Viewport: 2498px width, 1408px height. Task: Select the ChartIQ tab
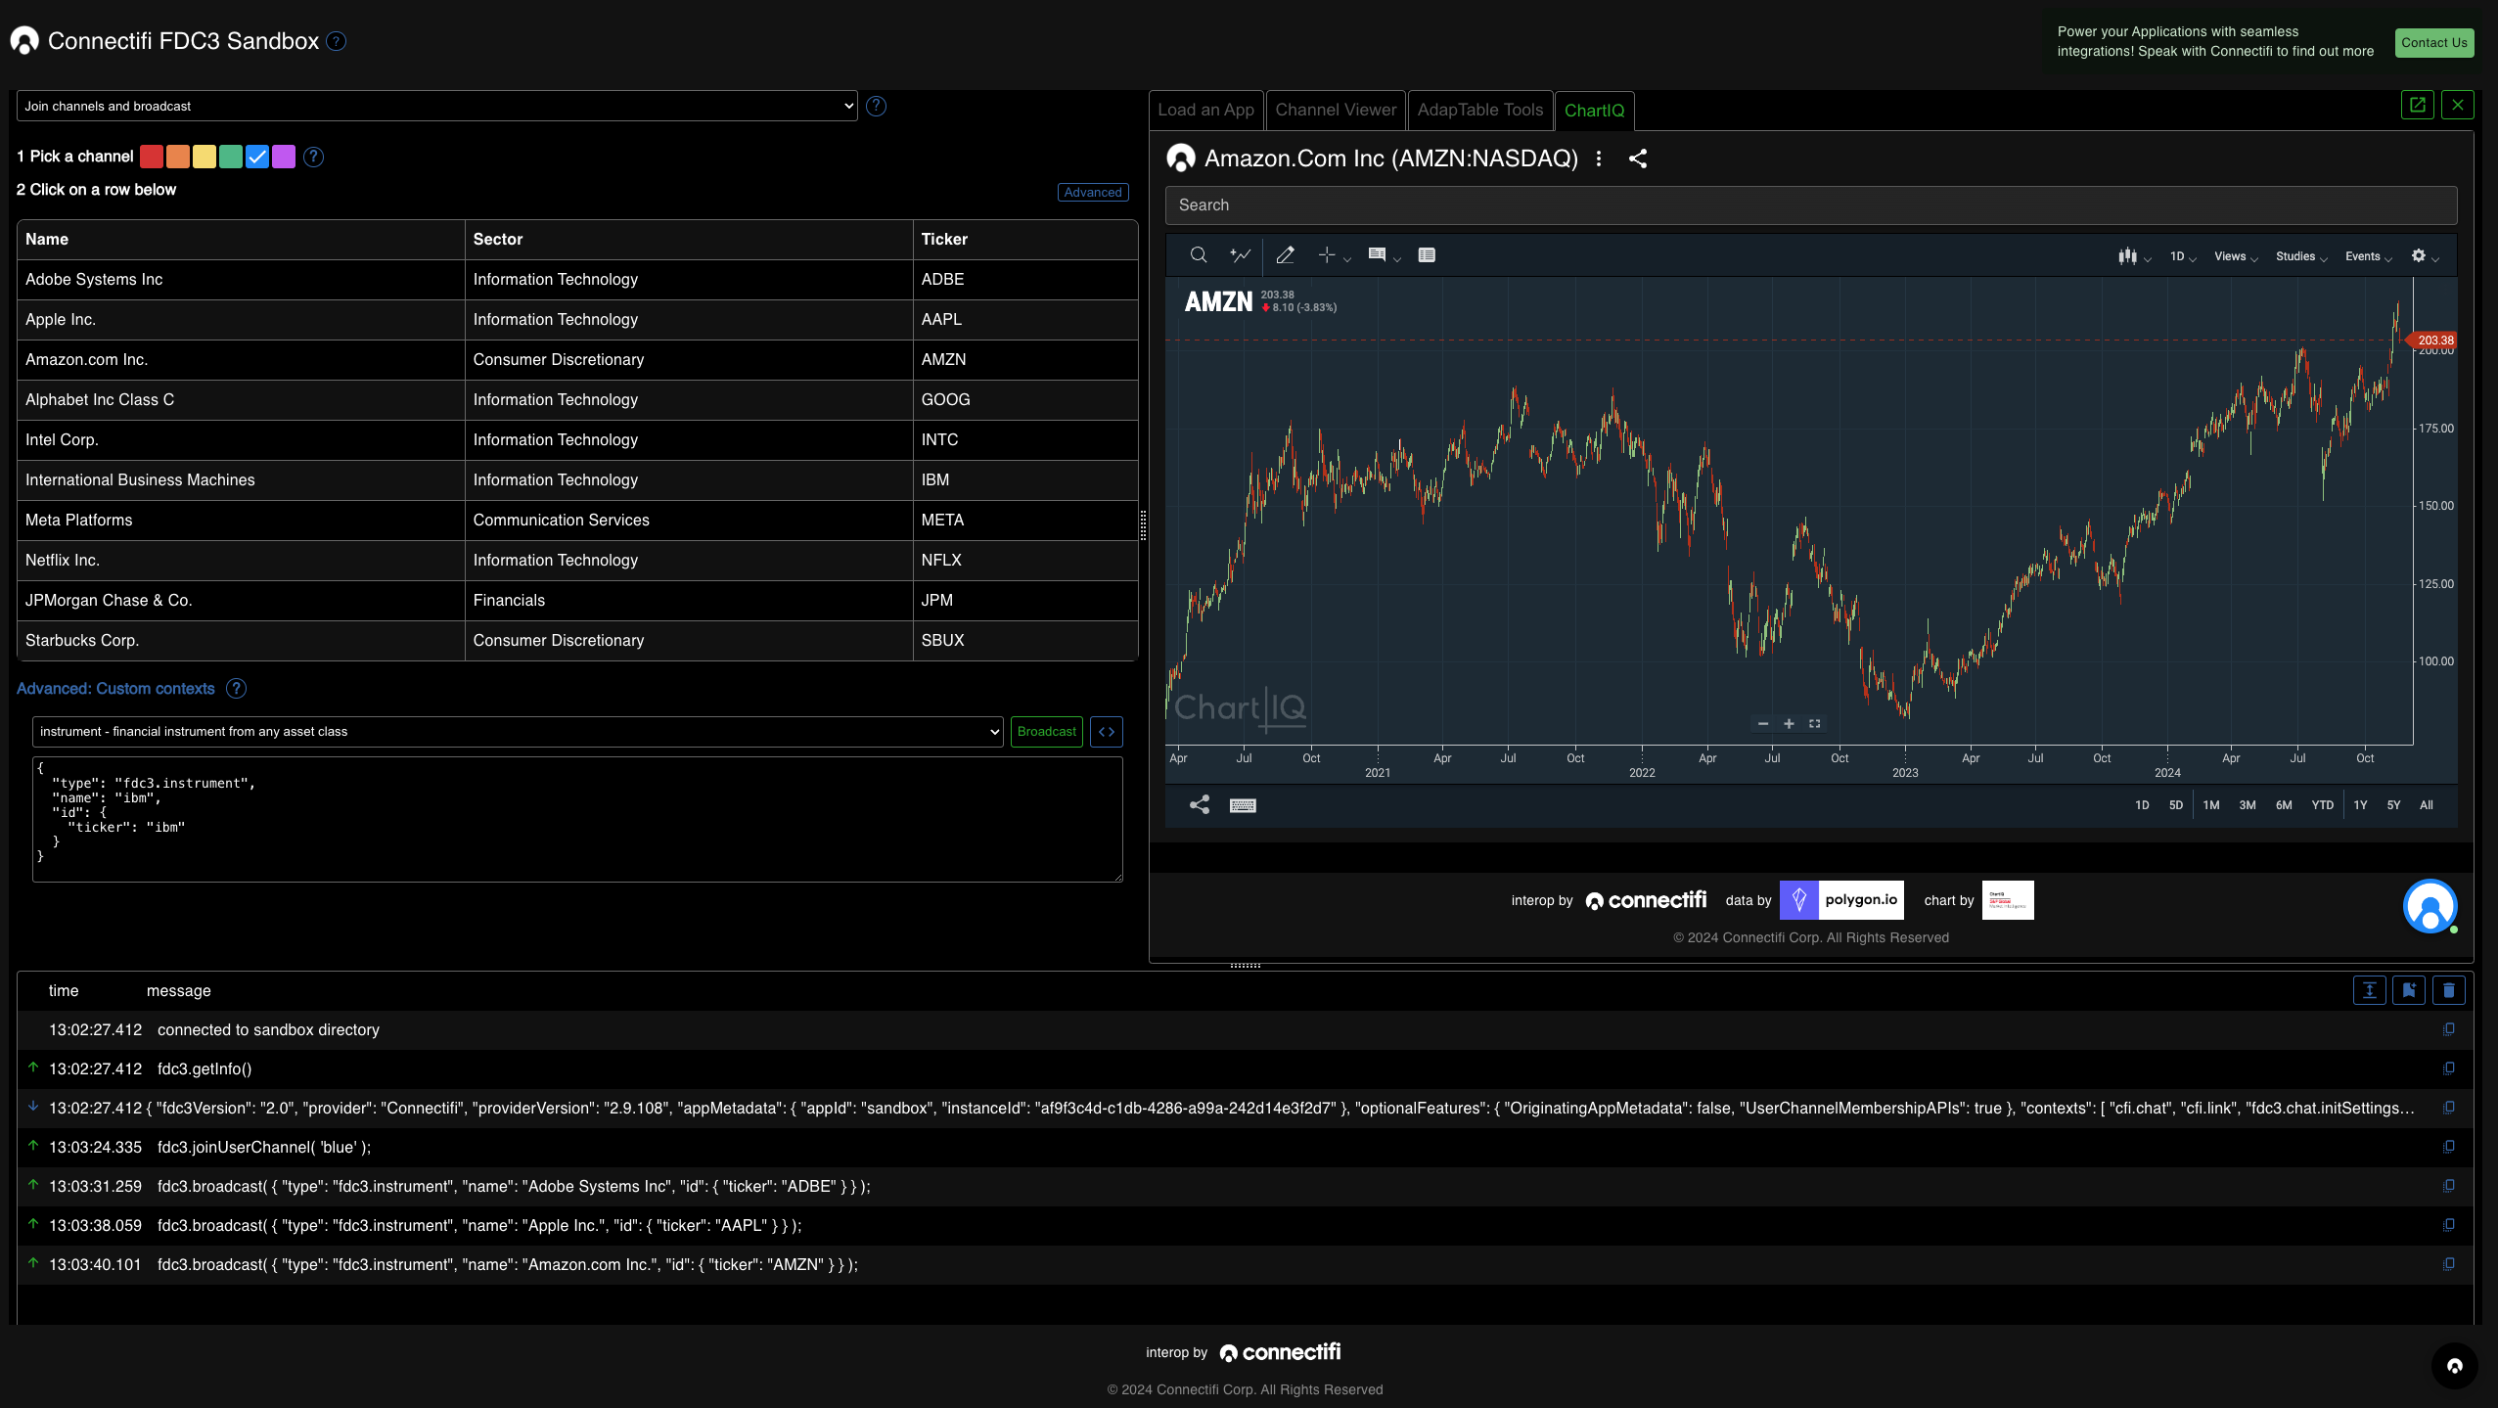click(x=1594, y=111)
